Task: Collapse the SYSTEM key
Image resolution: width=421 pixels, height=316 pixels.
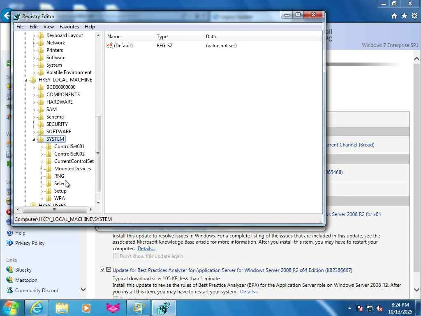Action: 34,139
